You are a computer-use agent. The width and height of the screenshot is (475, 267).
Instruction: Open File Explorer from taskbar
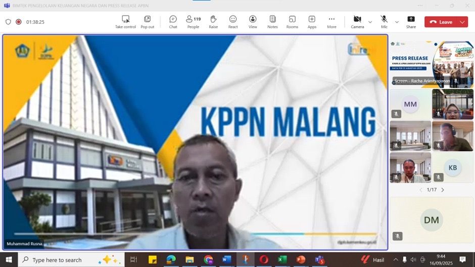189,260
